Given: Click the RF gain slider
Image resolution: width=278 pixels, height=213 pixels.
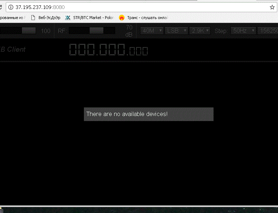Looking at the screenshot, I should point(92,31).
